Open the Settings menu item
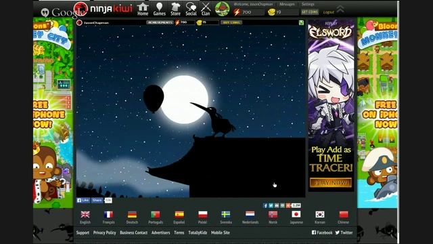Image resolution: width=433 pixels, height=244 pixels. (308, 4)
